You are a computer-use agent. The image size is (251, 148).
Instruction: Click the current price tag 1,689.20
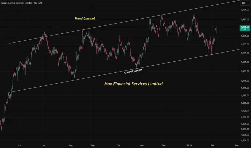tap(245, 28)
